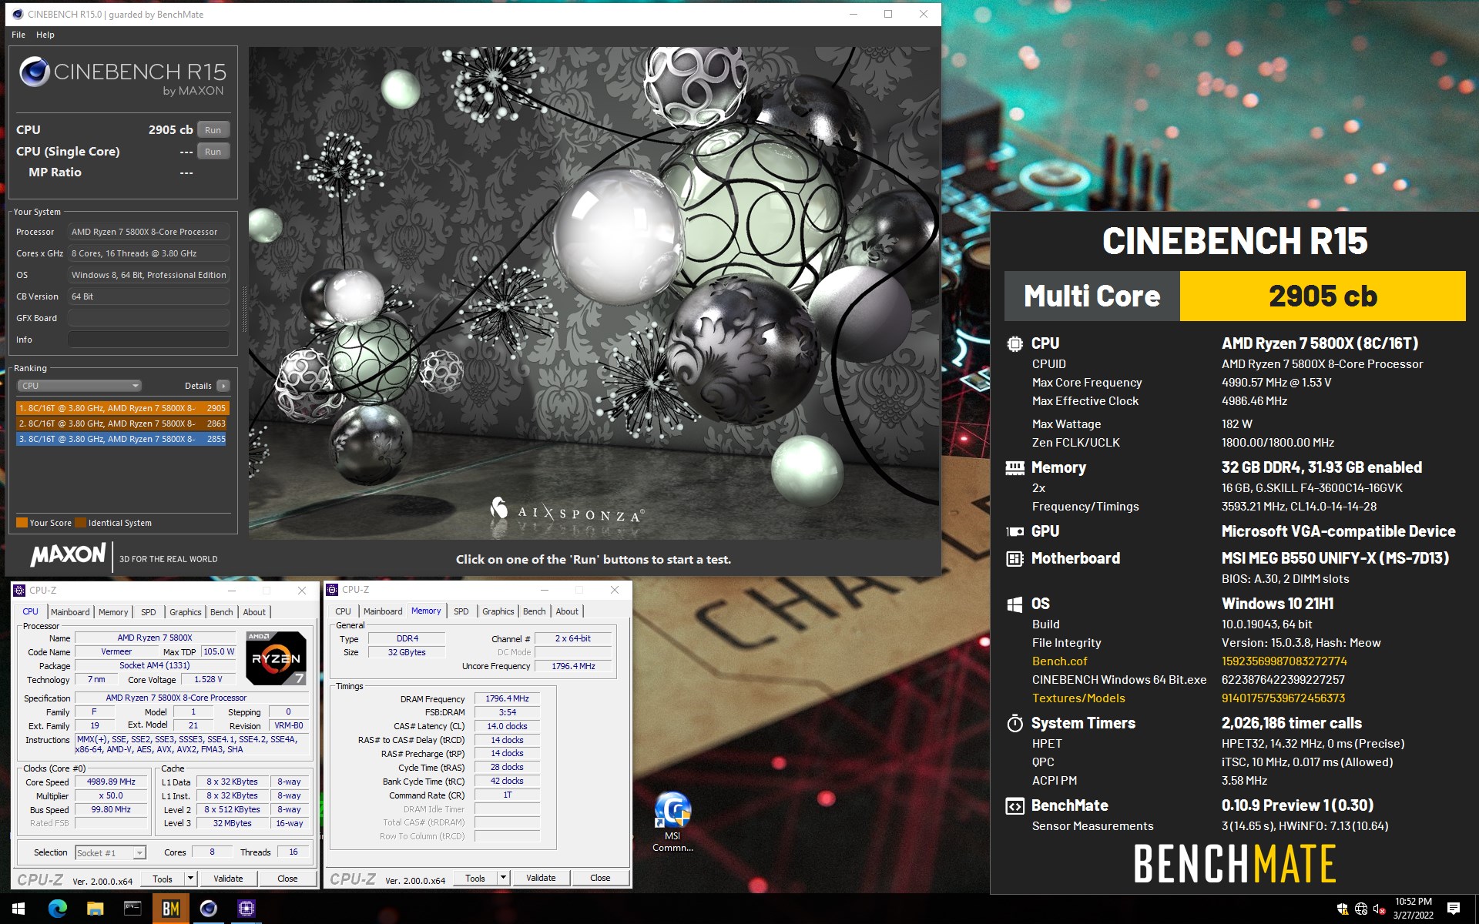This screenshot has height=924, width=1479.
Task: Switch to SPD tab in left CPU-Z
Action: (x=149, y=612)
